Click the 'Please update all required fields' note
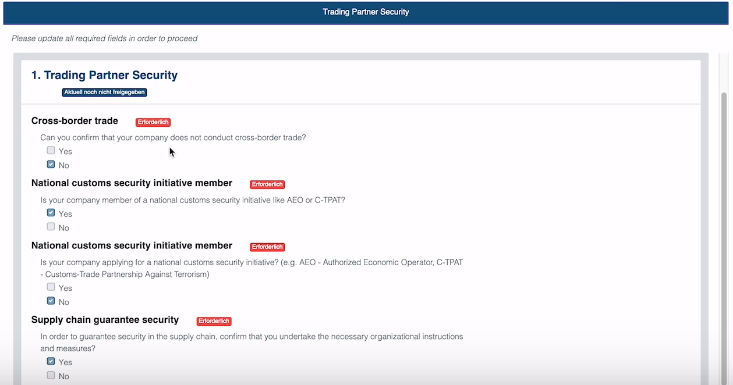Screen dimensions: 733x385 tap(105, 39)
